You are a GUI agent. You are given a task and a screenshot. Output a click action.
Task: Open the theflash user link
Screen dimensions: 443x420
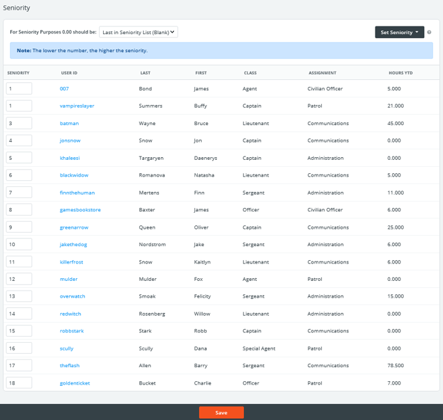coord(70,366)
